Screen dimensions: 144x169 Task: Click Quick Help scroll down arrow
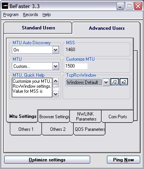pyautogui.click(x=56, y=94)
